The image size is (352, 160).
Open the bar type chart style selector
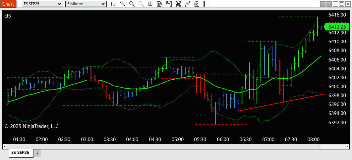113,4
